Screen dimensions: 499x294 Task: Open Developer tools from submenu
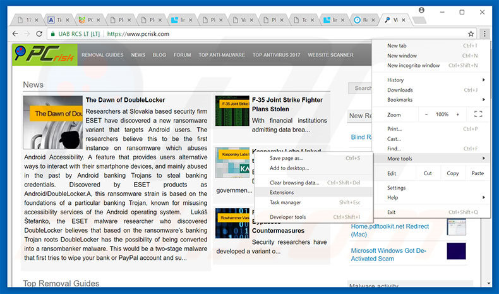[x=314, y=217]
